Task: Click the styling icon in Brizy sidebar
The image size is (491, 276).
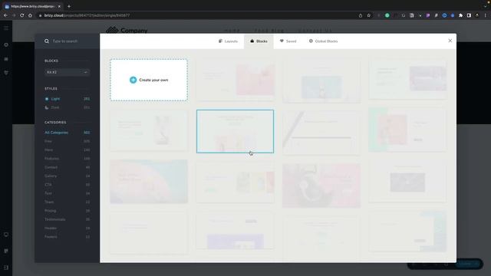Action: click(6, 73)
